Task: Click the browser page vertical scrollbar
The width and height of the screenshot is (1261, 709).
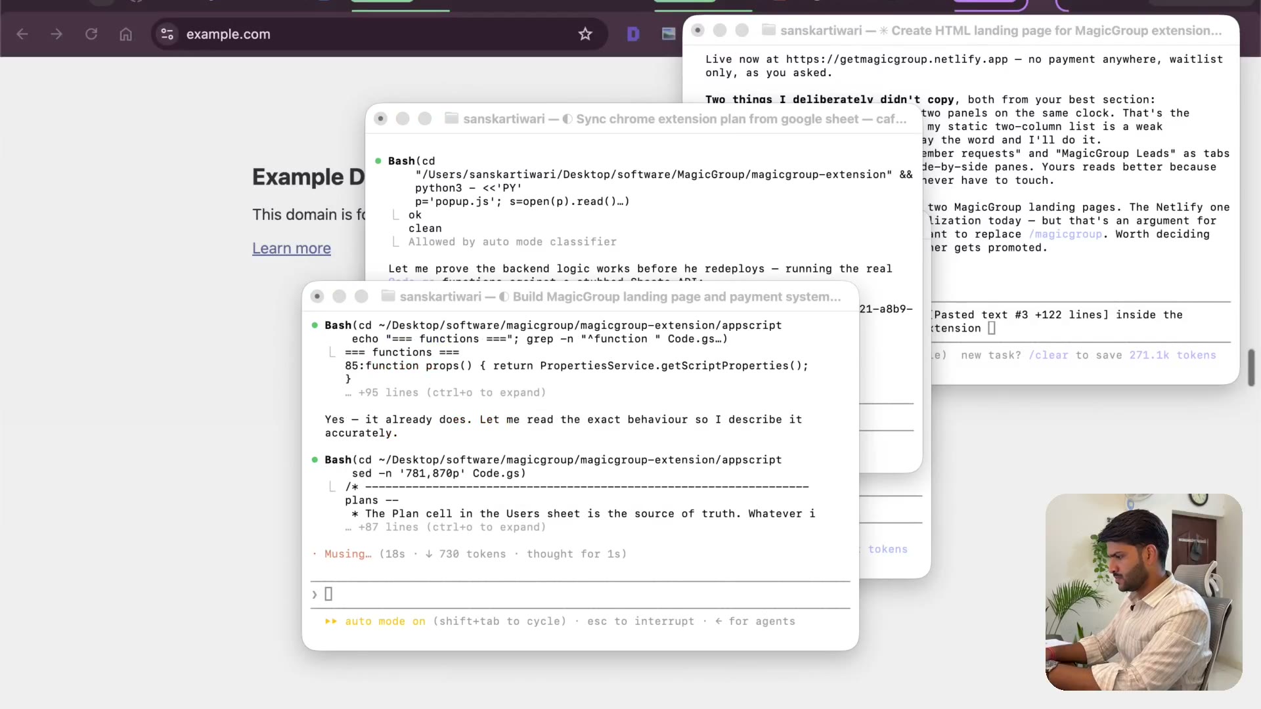Action: (1252, 368)
